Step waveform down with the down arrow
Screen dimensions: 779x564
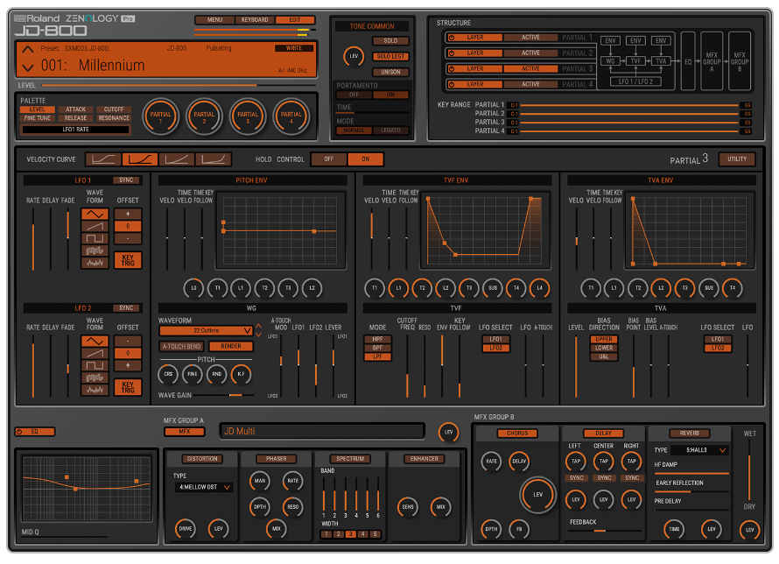point(258,335)
